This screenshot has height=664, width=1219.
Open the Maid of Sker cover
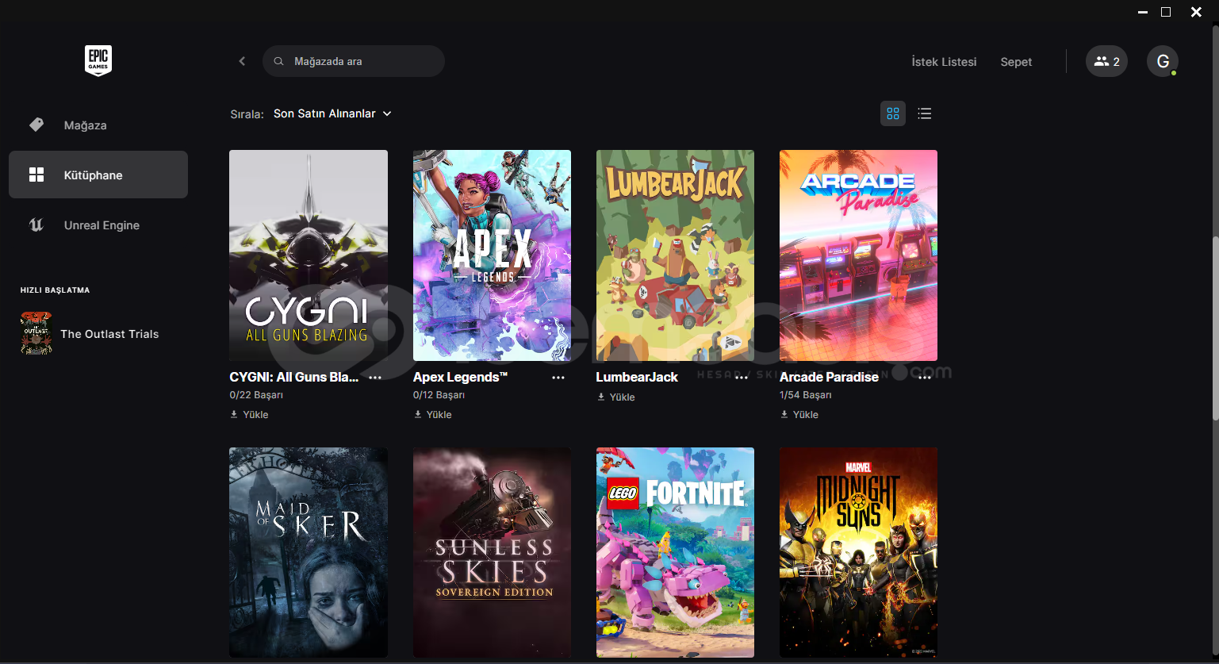pyautogui.click(x=309, y=552)
